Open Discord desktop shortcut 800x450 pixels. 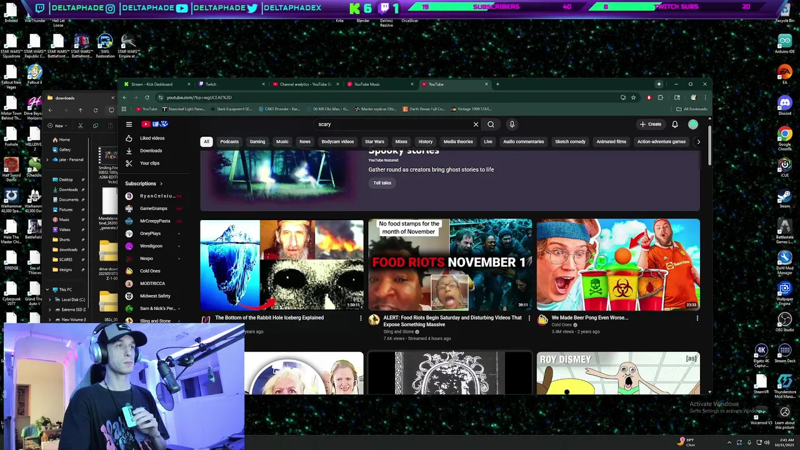point(784,105)
